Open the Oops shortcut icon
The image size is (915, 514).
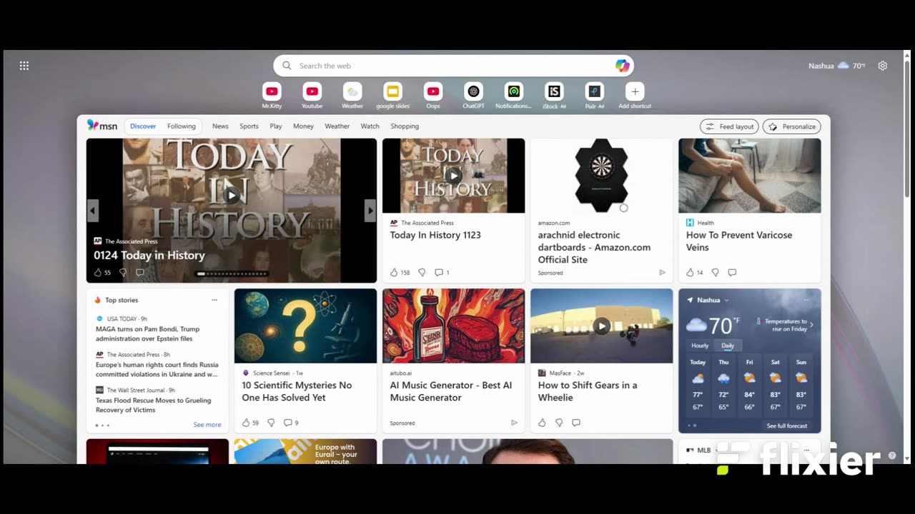coord(433,91)
